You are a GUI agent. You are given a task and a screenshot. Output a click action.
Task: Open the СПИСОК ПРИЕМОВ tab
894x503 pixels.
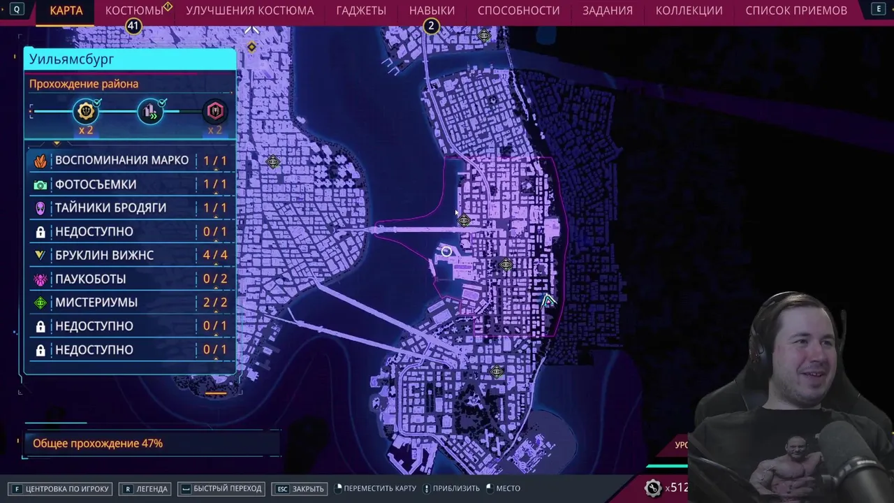click(796, 10)
